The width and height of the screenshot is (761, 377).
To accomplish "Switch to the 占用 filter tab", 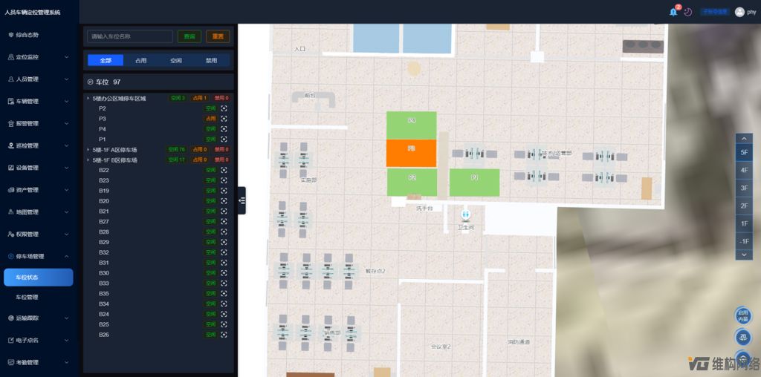I will (140, 60).
